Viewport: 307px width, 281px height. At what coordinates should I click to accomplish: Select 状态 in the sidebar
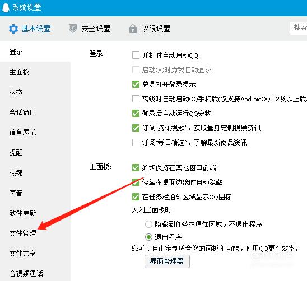coord(16,92)
